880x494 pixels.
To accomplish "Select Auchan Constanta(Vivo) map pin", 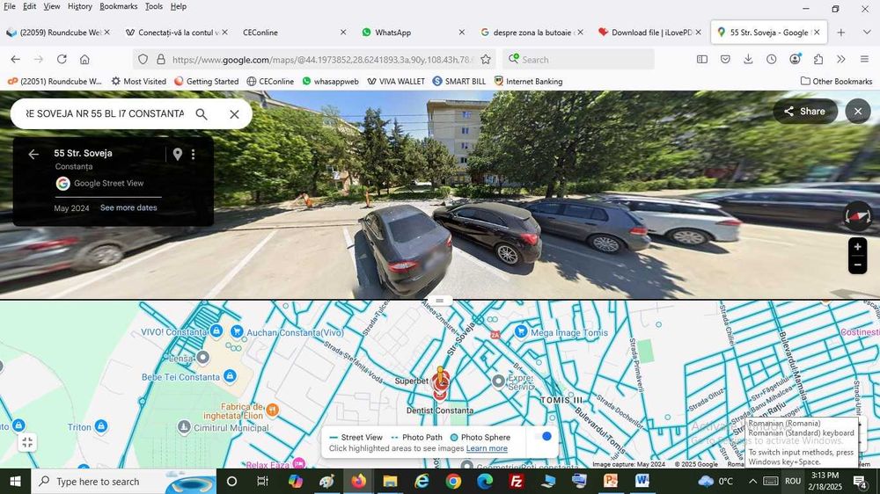I will (237, 331).
